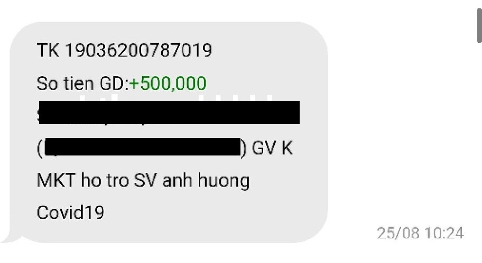Click the word tien
The width and height of the screenshot is (482, 263).
pos(78,83)
